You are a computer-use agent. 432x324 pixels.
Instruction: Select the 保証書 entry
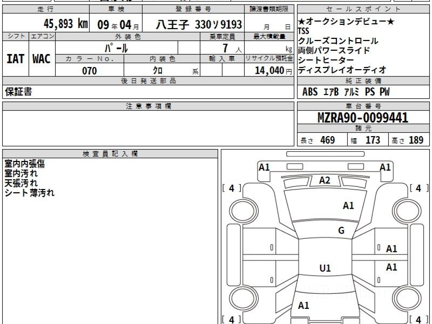point(18,92)
